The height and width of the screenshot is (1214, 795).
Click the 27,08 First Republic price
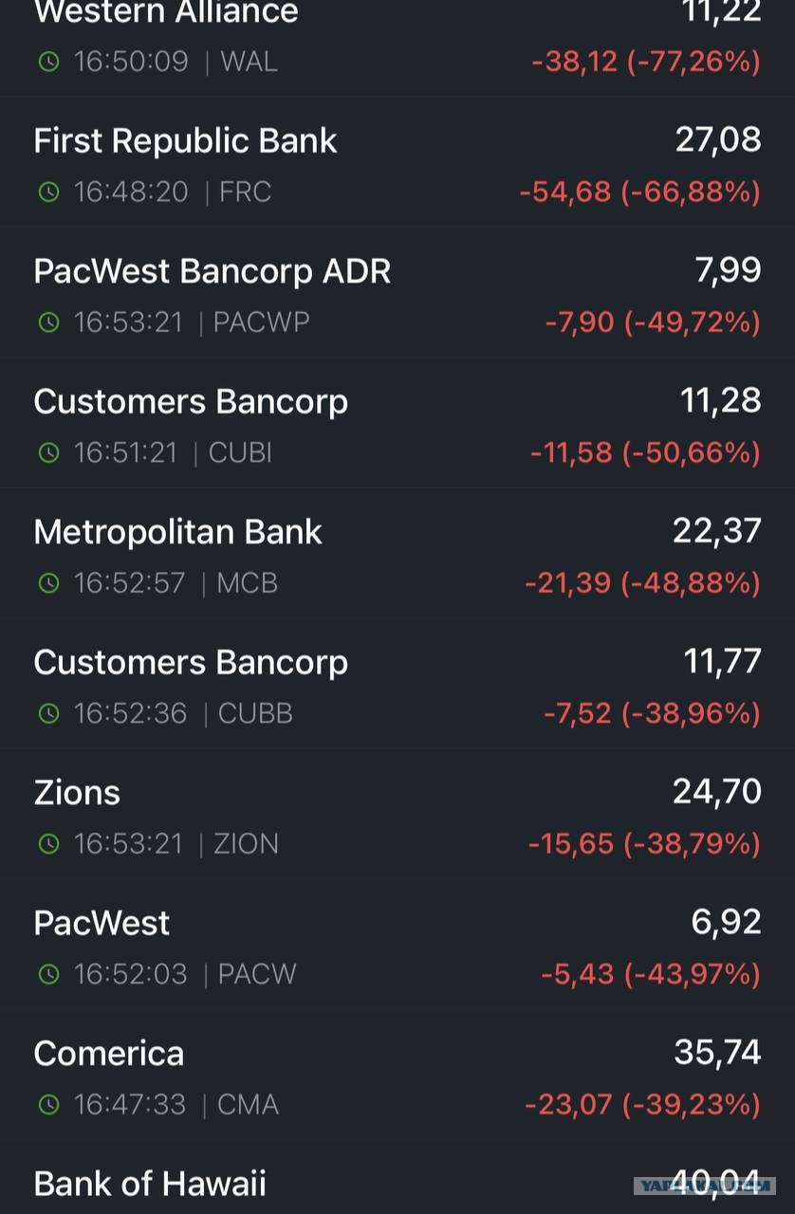[718, 140]
